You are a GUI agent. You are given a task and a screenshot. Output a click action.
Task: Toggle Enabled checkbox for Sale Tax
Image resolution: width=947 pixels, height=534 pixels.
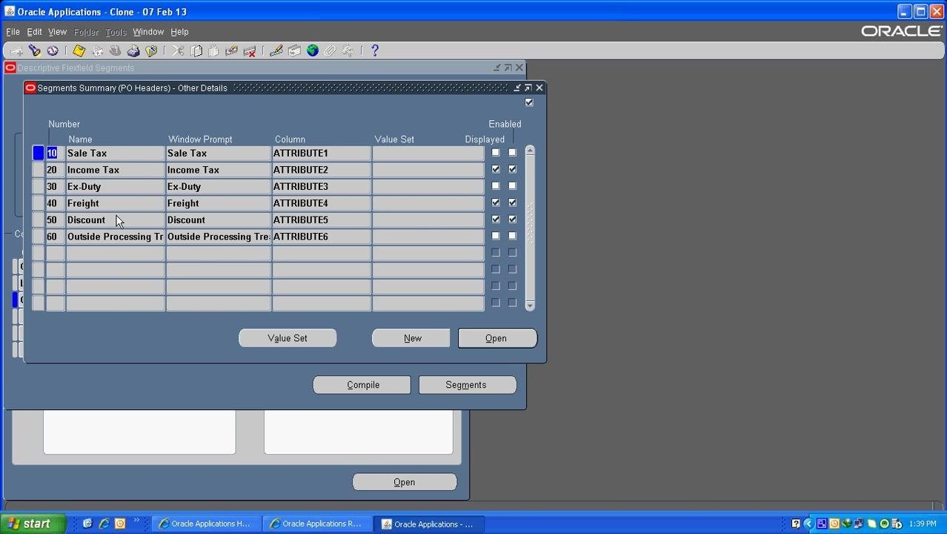click(512, 153)
